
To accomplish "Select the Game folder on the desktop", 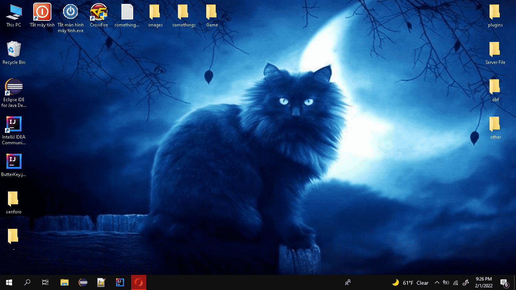I will coord(212,15).
